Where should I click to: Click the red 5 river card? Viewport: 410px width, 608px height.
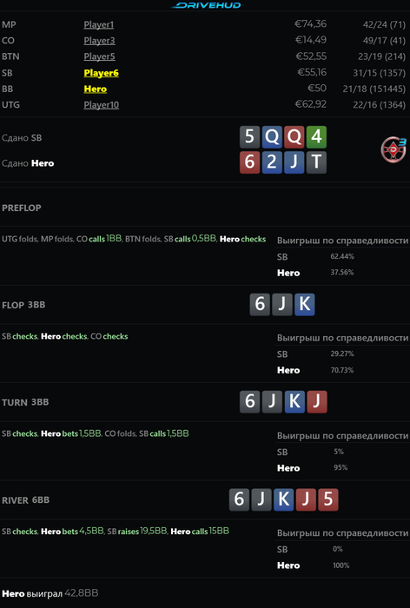327,499
